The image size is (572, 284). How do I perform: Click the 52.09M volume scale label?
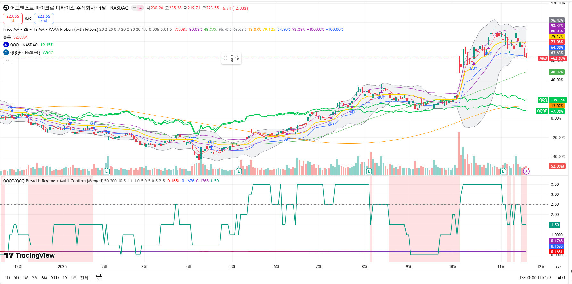coord(558,166)
